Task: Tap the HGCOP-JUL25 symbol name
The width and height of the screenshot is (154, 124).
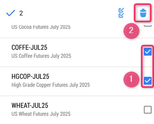Action: 30,76
